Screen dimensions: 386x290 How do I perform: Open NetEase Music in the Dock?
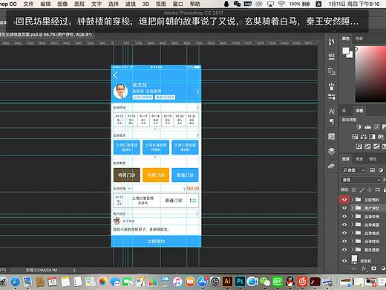[302, 282]
